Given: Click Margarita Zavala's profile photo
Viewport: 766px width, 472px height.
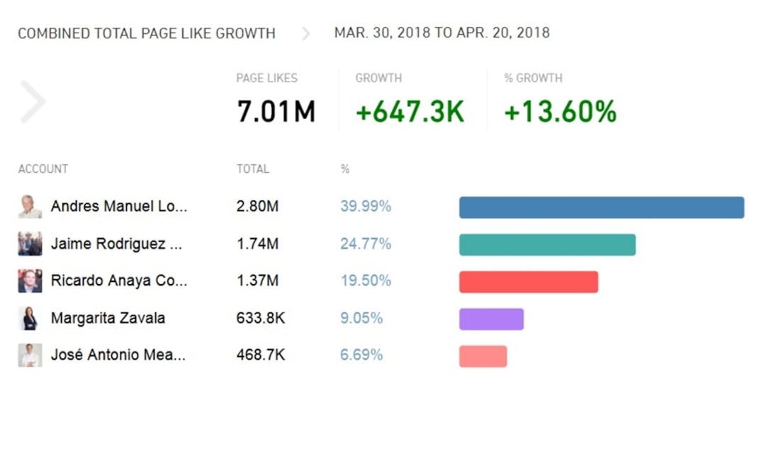Looking at the screenshot, I should point(29,318).
